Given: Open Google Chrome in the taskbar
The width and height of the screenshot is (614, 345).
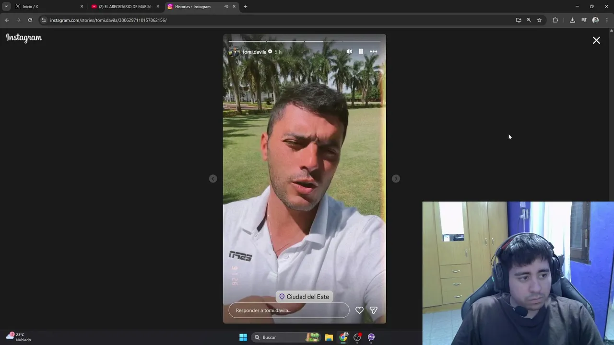Looking at the screenshot, I should point(343,337).
